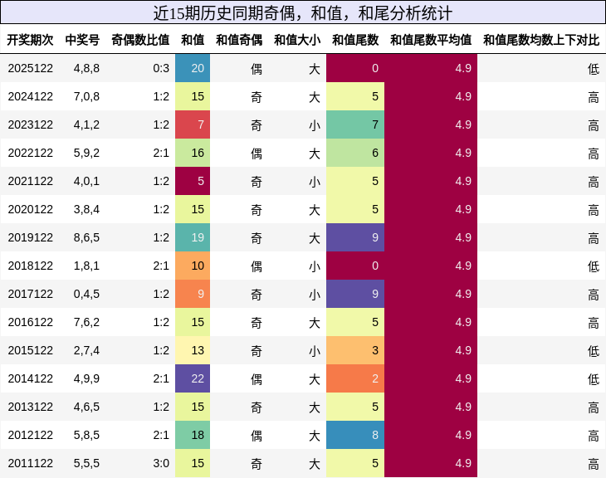Select period 2024122 cell
This screenshot has width=606, height=478.
coord(30,96)
